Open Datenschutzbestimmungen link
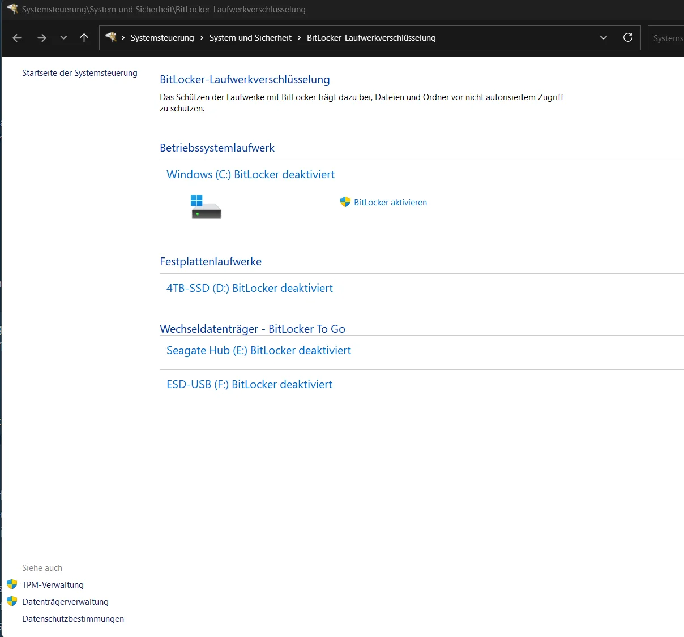 pos(73,619)
